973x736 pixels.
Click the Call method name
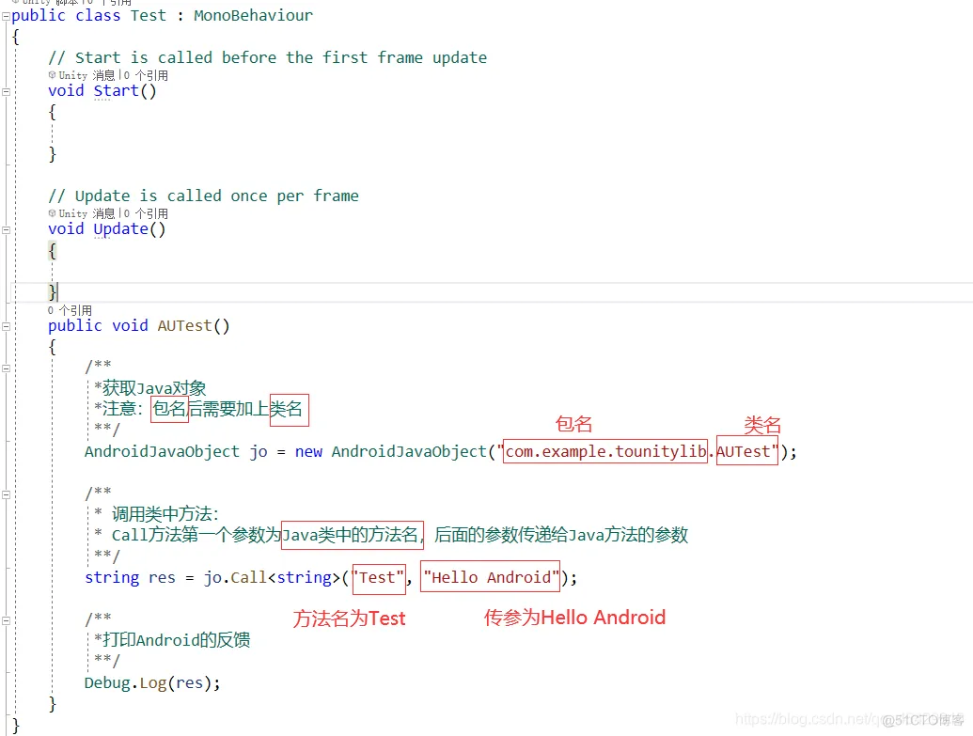[249, 578]
